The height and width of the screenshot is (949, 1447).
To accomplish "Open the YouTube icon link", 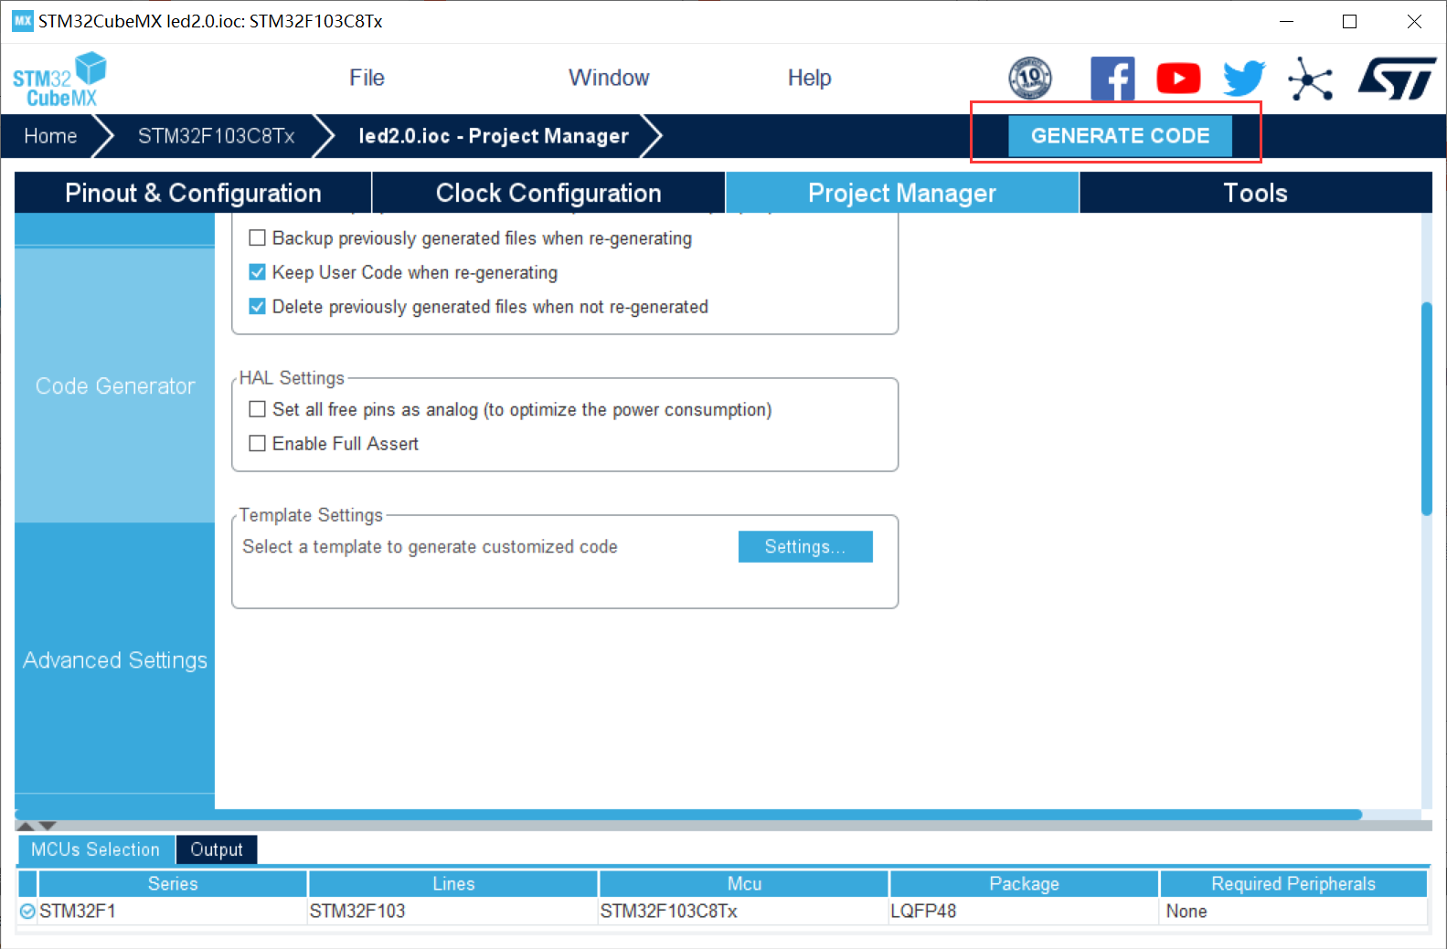I will [x=1178, y=79].
